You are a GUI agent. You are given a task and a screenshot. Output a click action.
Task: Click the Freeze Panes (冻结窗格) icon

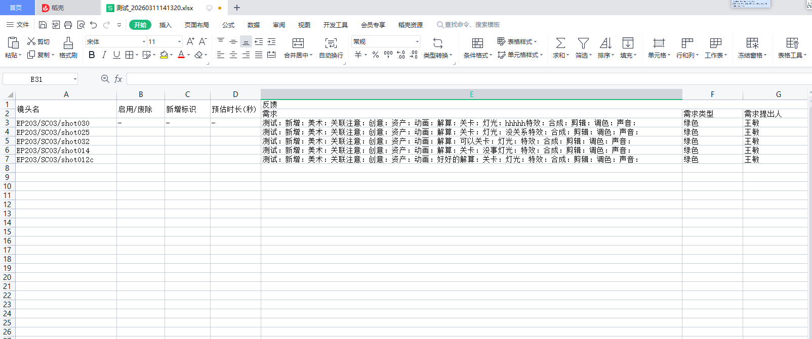point(752,43)
